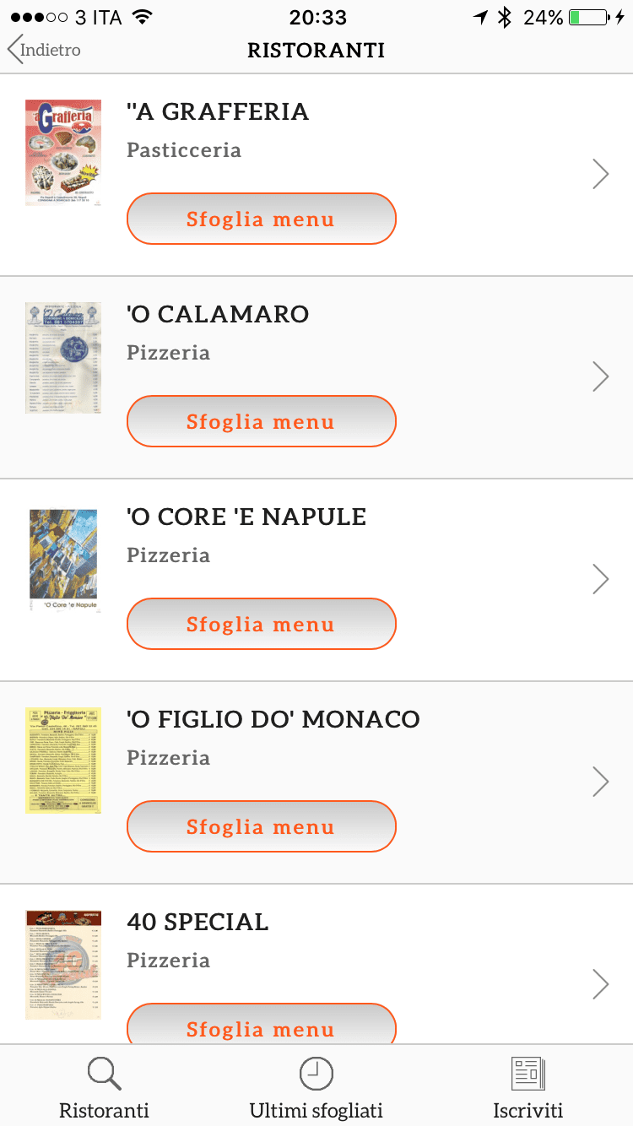Expand 'A Grafferia details chevron
633x1126 pixels.
click(600, 174)
